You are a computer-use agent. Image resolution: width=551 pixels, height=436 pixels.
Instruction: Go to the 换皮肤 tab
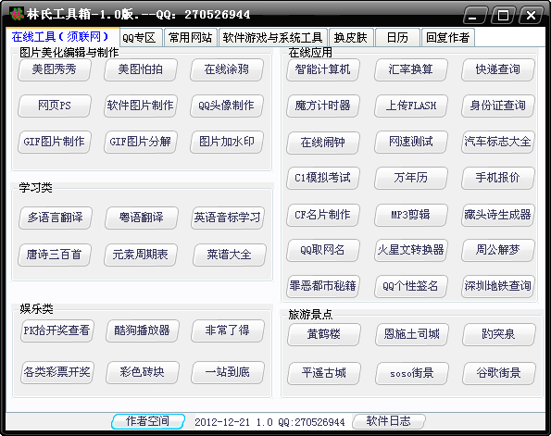tap(351, 38)
